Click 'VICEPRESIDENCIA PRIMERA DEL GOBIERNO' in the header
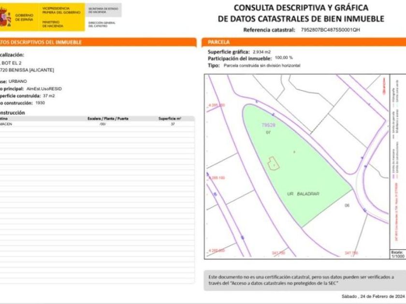This screenshot has width=406, height=304. pos(61,10)
